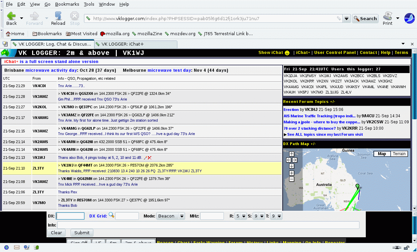Viewport: 417px width, 252px height.
Task: Expand the URL bar history dropdown
Action: pos(346,18)
